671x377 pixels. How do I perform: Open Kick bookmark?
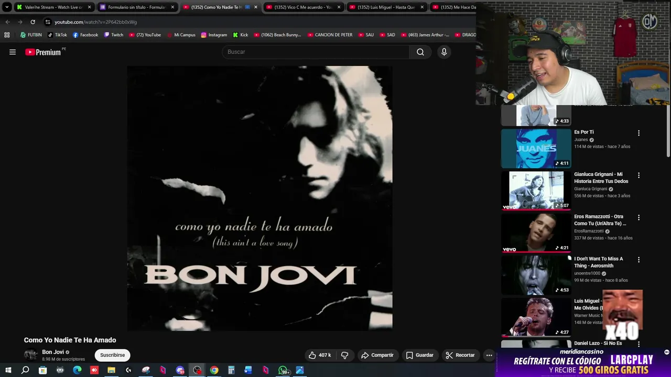[x=240, y=35]
